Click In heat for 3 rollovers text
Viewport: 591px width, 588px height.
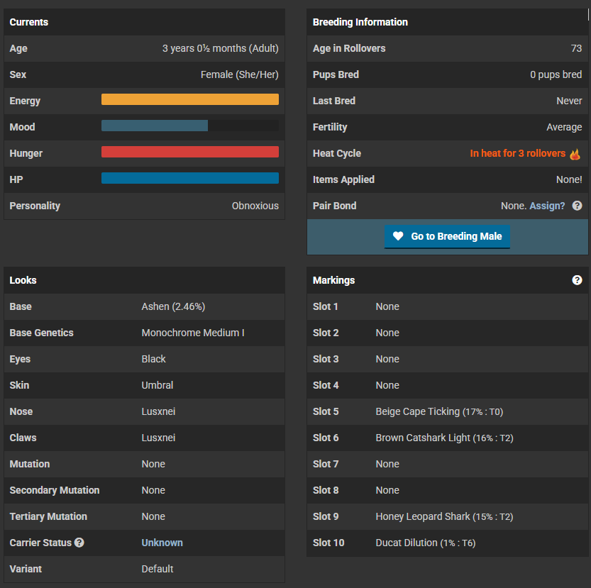pyautogui.click(x=517, y=153)
